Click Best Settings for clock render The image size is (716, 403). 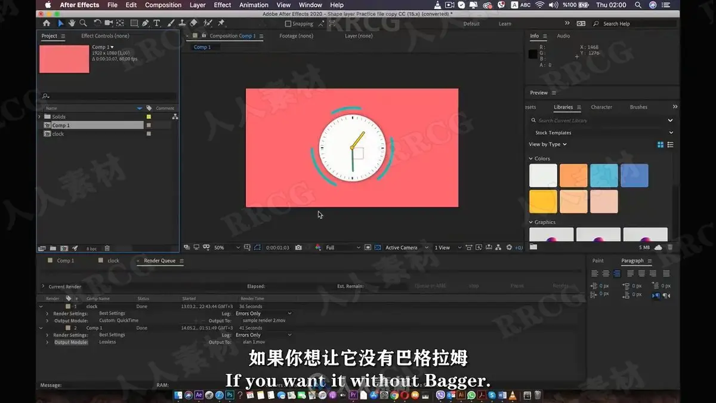tap(112, 313)
